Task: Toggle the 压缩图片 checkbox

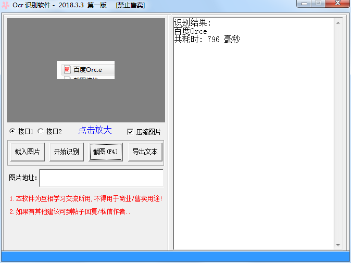Action: click(x=131, y=132)
